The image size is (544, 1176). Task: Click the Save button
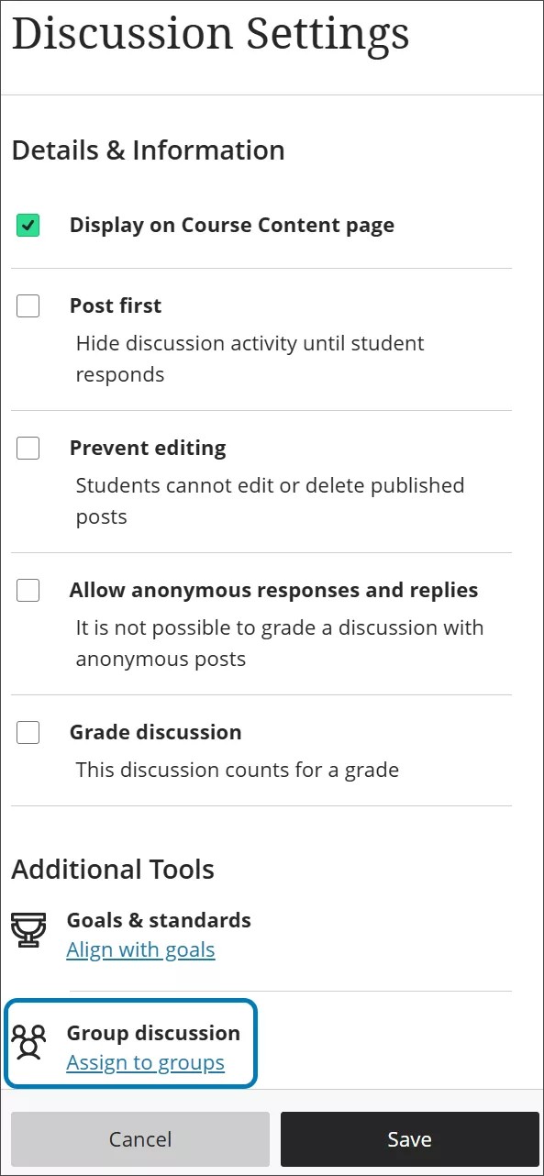click(x=409, y=1138)
